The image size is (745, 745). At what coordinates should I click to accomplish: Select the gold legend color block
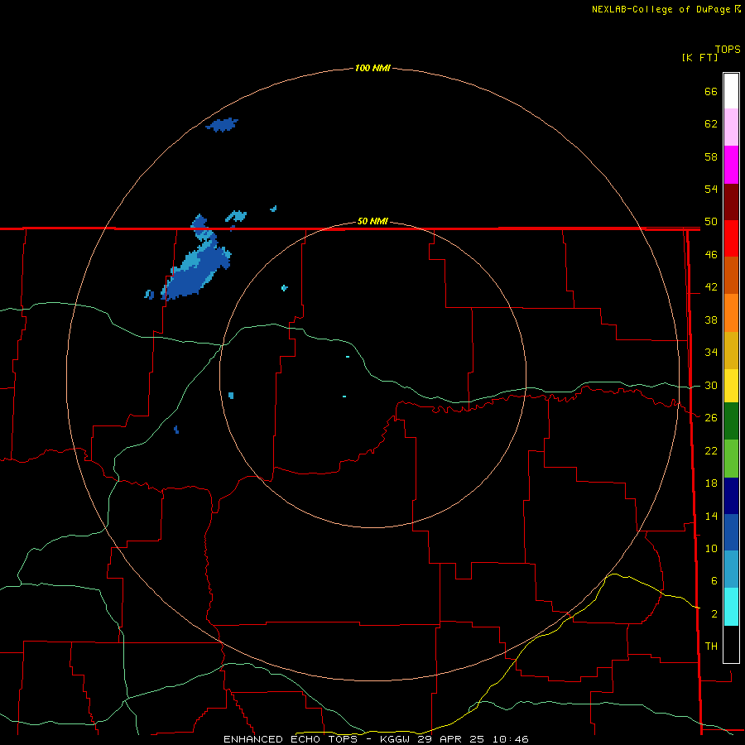[x=731, y=350]
